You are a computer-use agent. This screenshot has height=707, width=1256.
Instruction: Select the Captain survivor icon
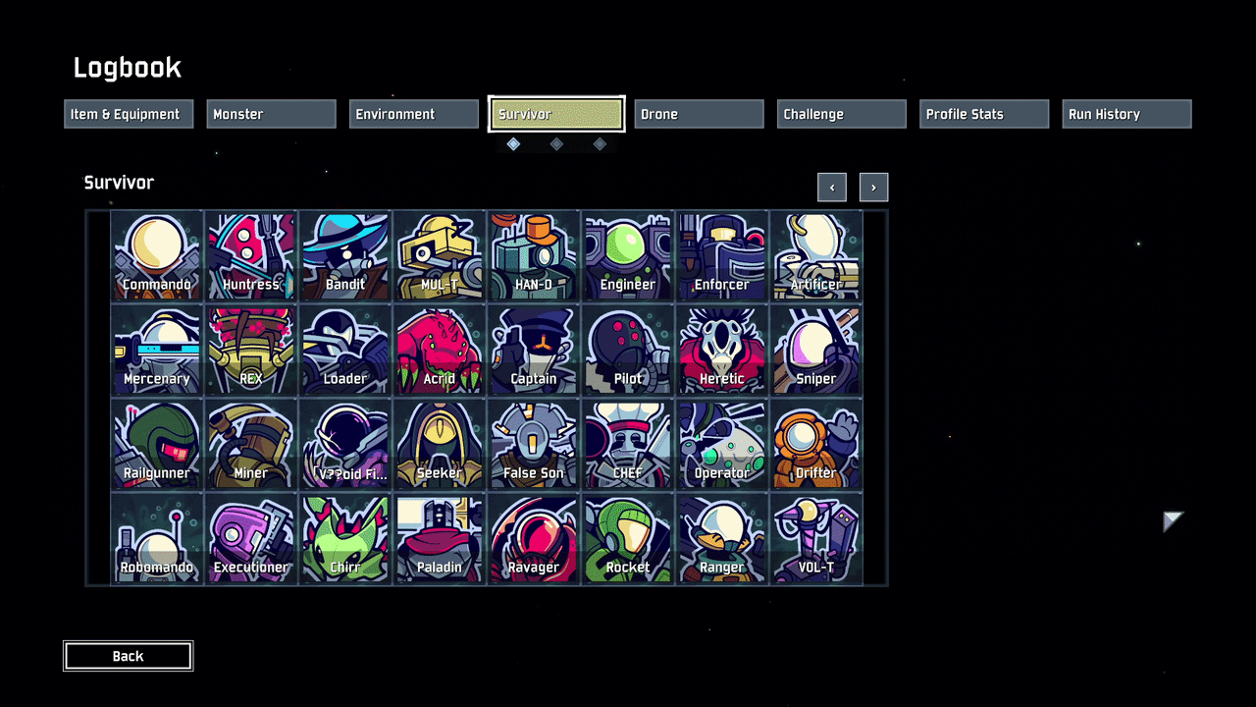click(534, 350)
